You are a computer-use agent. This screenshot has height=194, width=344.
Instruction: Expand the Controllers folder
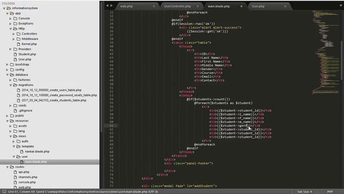(x=14, y=34)
